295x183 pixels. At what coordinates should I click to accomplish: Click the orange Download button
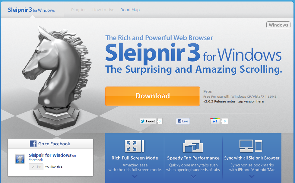coord(153,96)
